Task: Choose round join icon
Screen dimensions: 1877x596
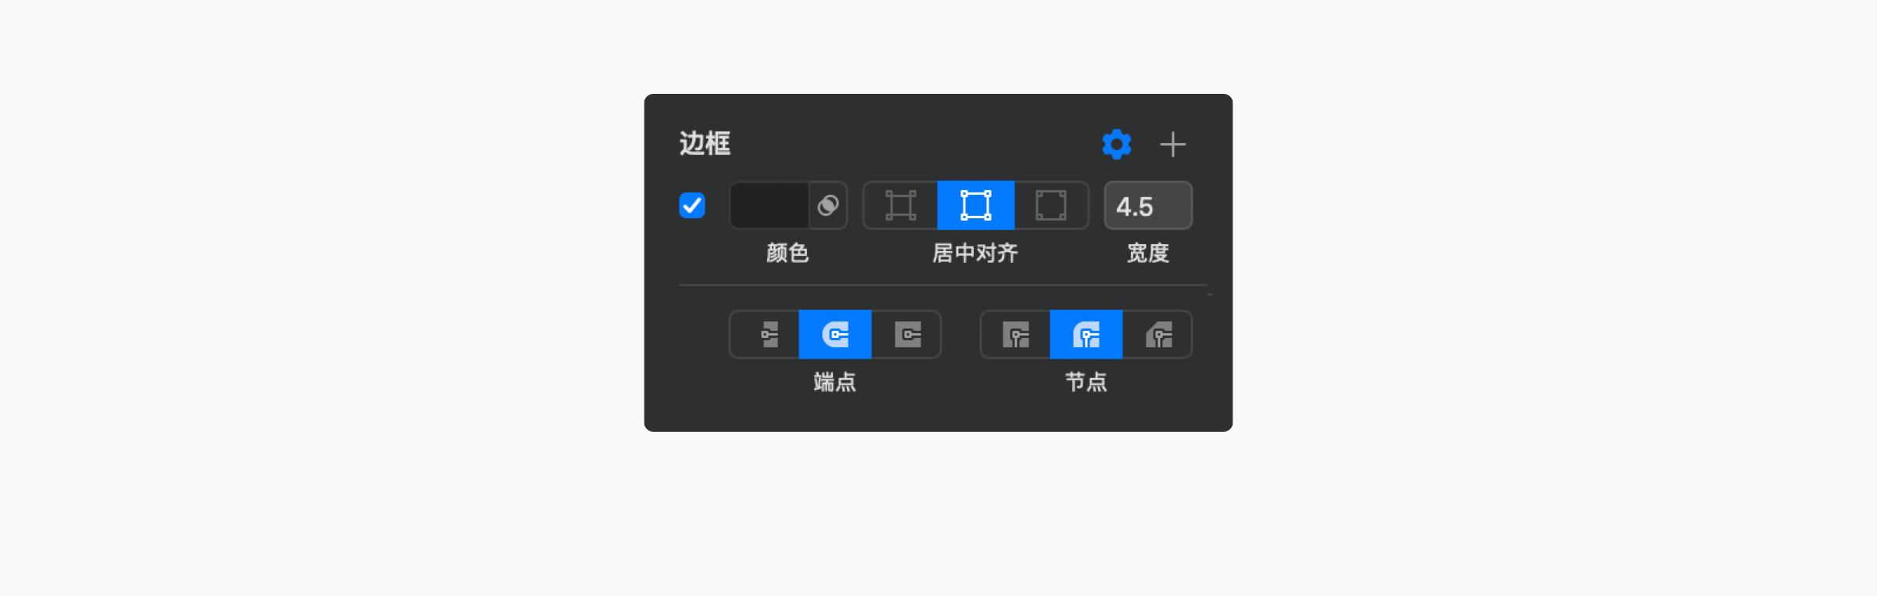Action: pos(1086,334)
